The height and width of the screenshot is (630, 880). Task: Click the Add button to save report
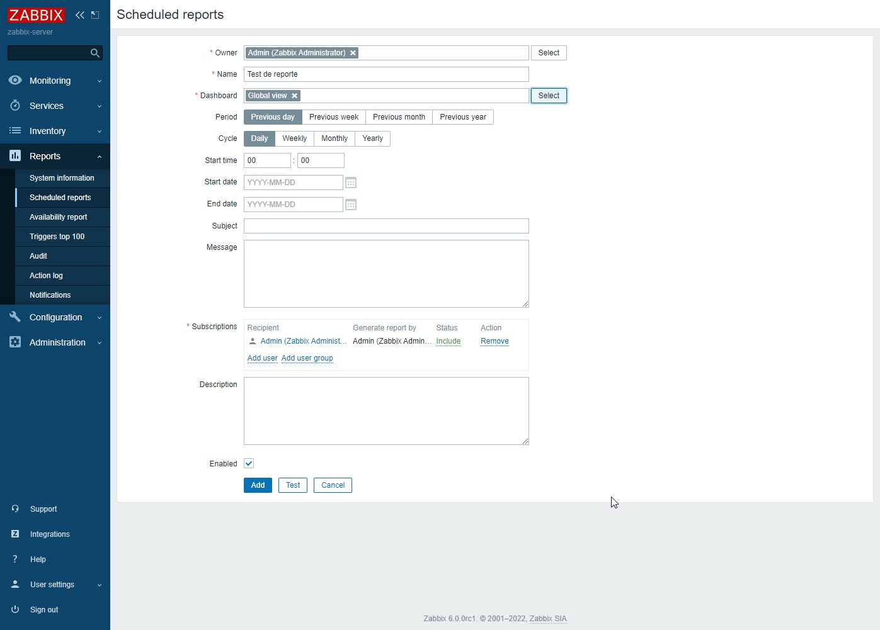point(258,485)
